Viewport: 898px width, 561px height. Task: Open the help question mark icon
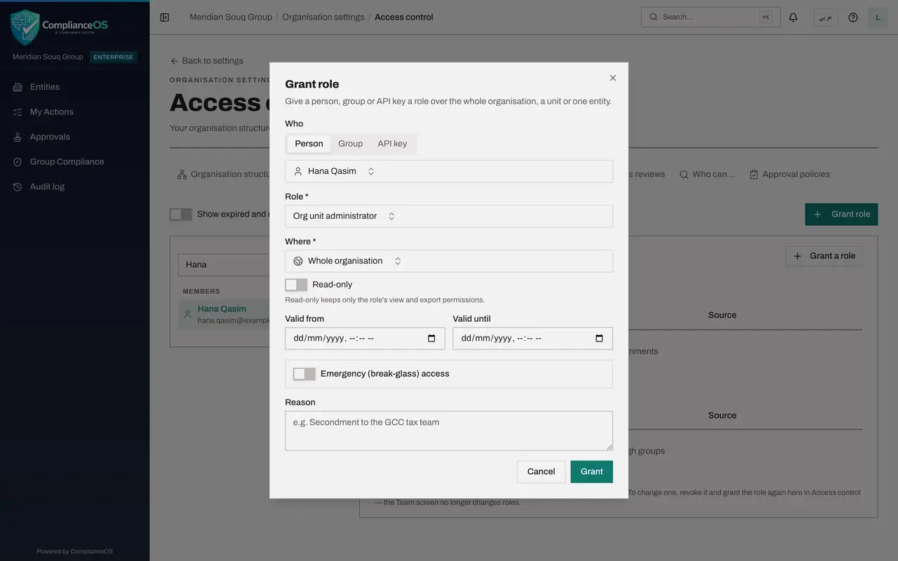853,17
